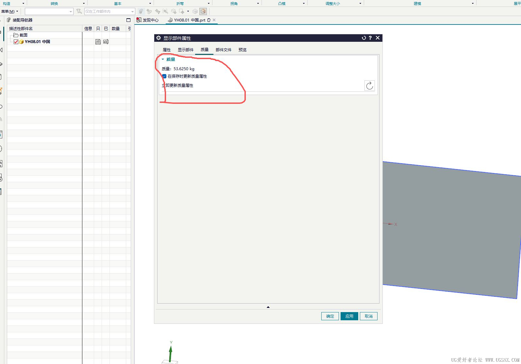
Task: Click the 只 column header in the navigator
Action: click(x=98, y=29)
